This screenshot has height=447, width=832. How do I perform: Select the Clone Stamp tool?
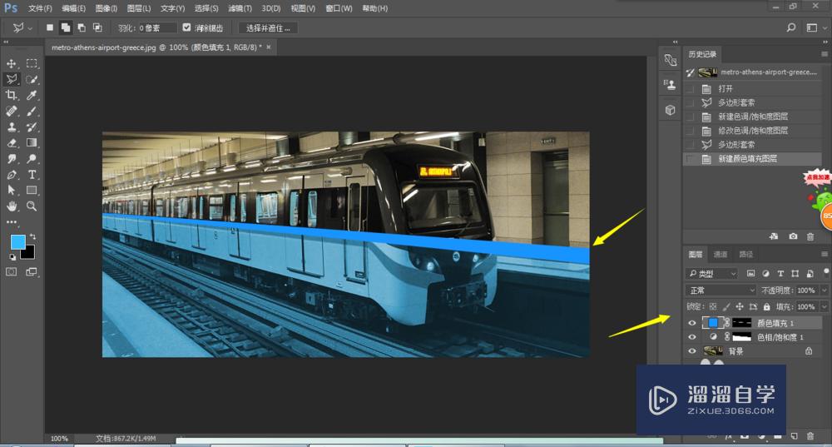pyautogui.click(x=11, y=127)
